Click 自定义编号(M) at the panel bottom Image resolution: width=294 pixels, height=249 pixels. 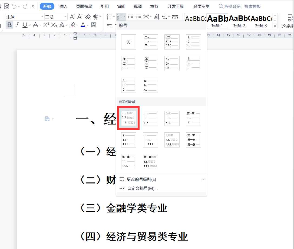coord(142,188)
